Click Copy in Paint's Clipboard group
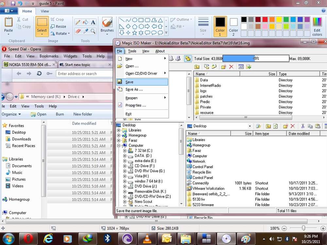 [24, 26]
